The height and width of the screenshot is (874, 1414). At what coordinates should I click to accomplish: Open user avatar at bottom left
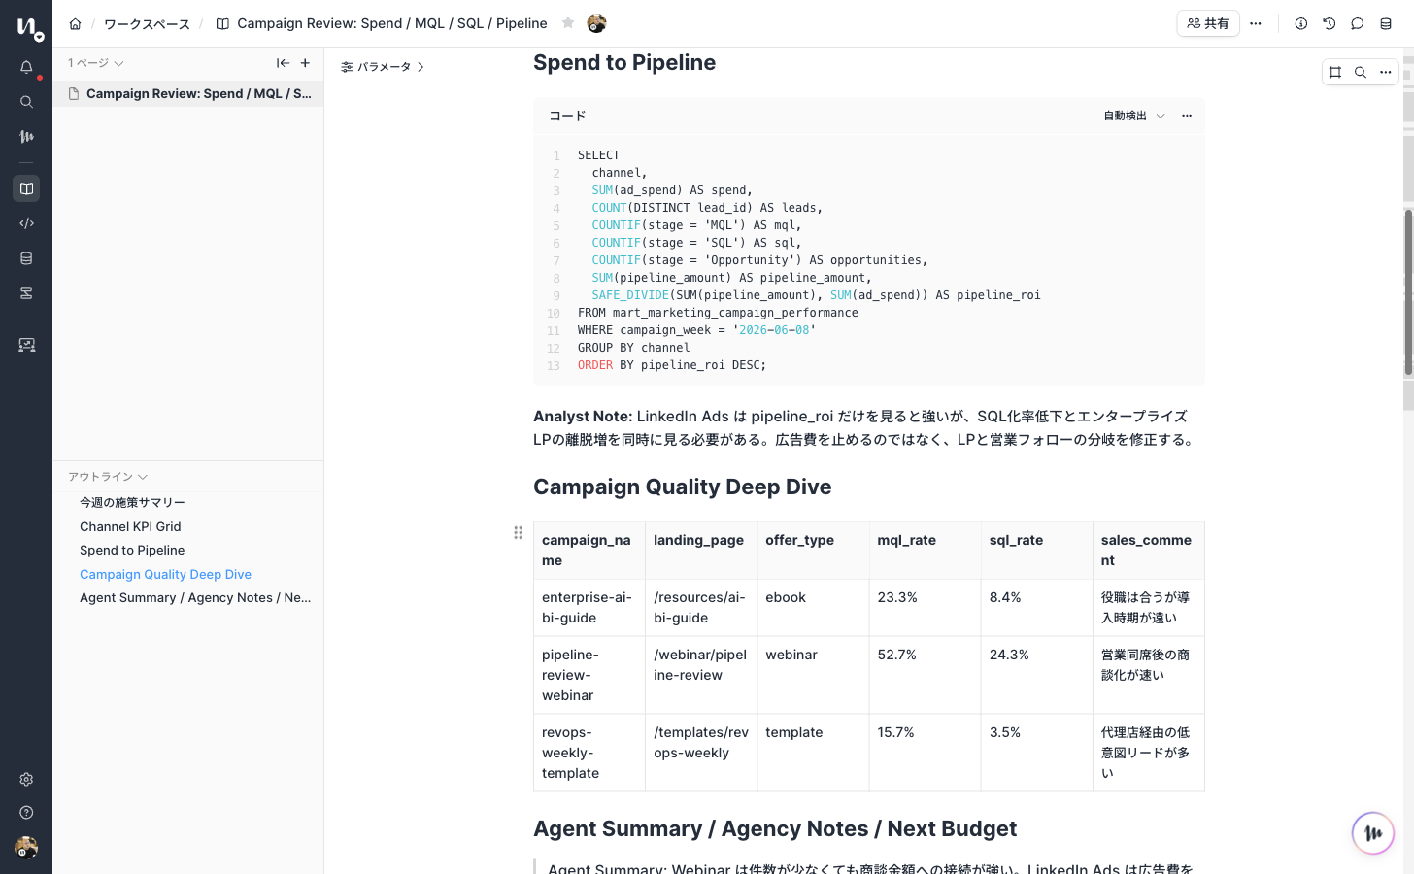coord(26,848)
